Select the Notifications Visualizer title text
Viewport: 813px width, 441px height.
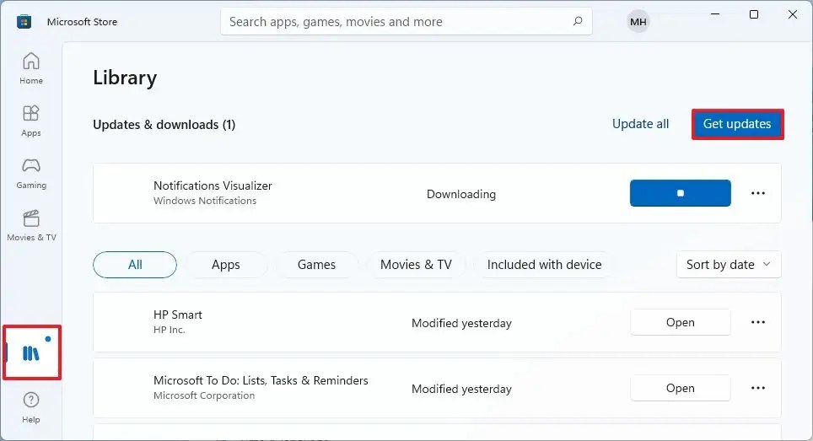(213, 186)
